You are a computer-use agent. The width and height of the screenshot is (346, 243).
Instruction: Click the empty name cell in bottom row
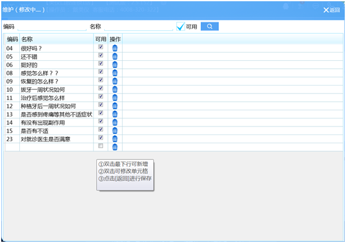[56, 147]
